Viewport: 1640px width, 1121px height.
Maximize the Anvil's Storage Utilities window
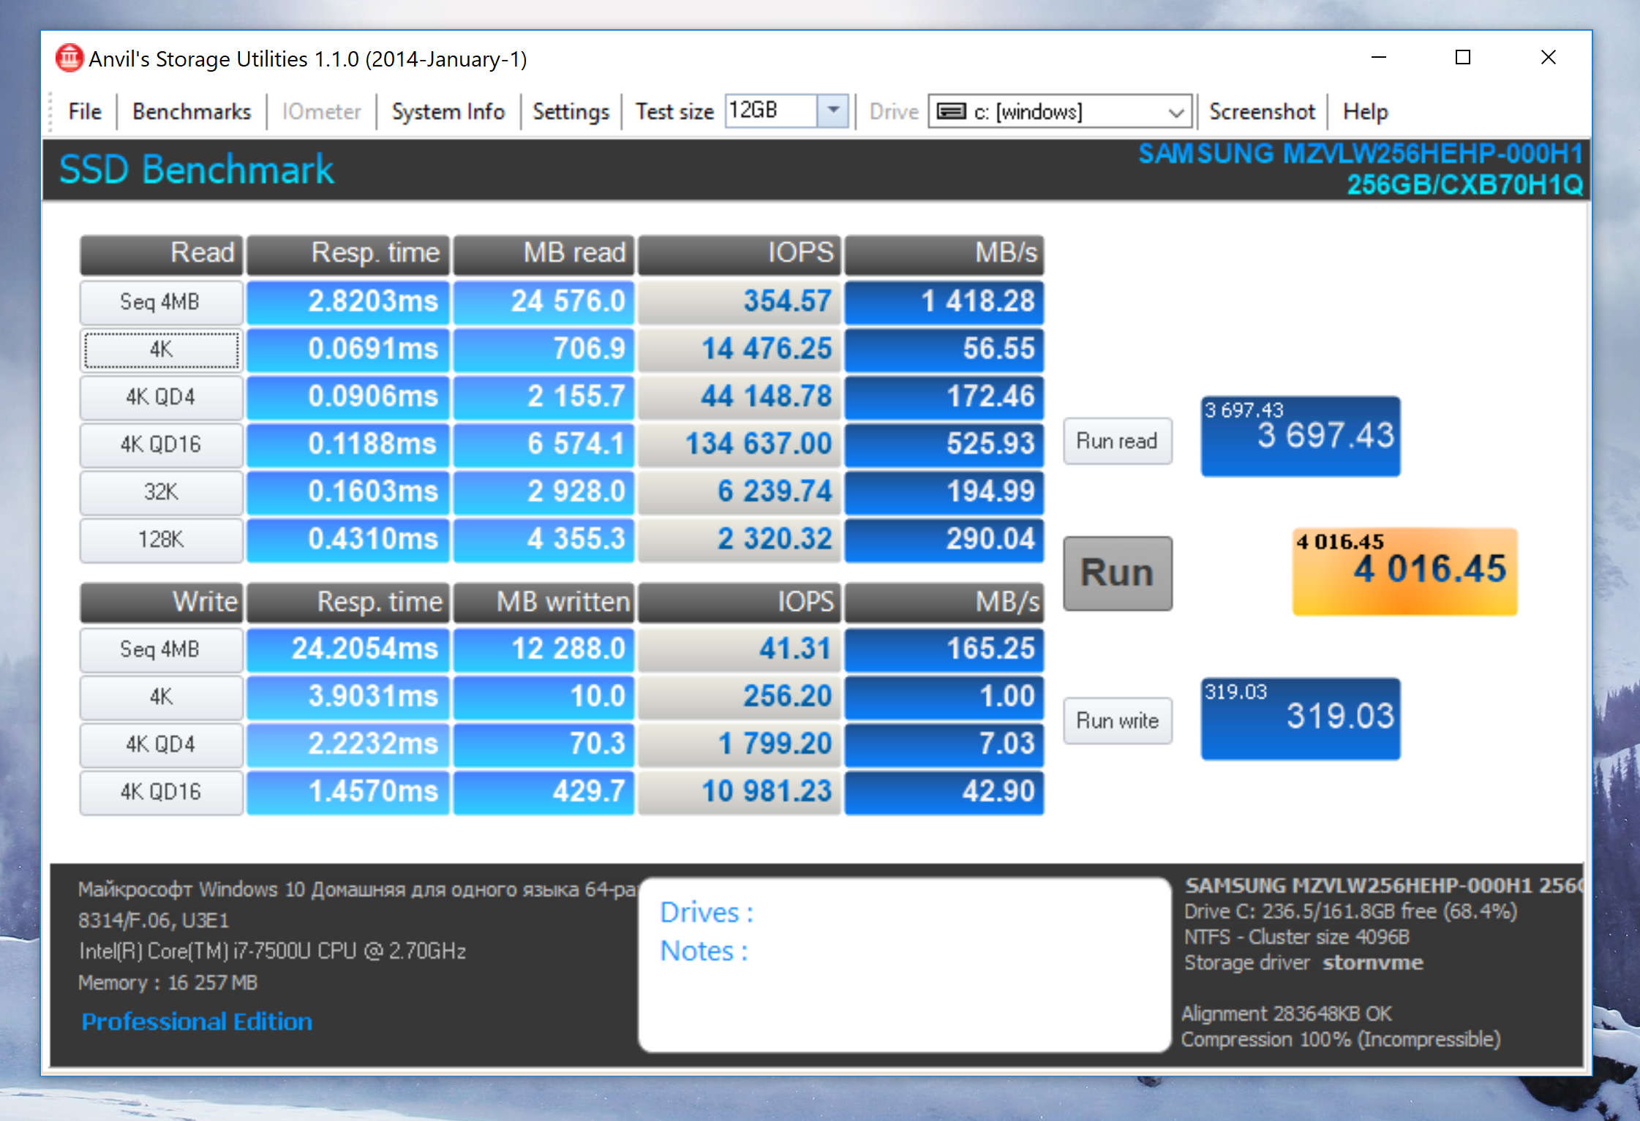pos(1463,58)
